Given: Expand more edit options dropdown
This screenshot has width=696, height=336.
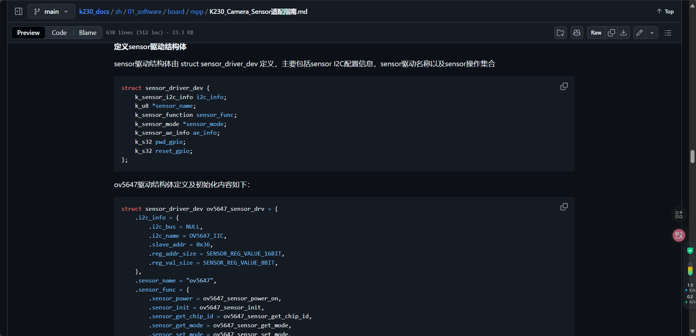Looking at the screenshot, I should pyautogui.click(x=652, y=33).
